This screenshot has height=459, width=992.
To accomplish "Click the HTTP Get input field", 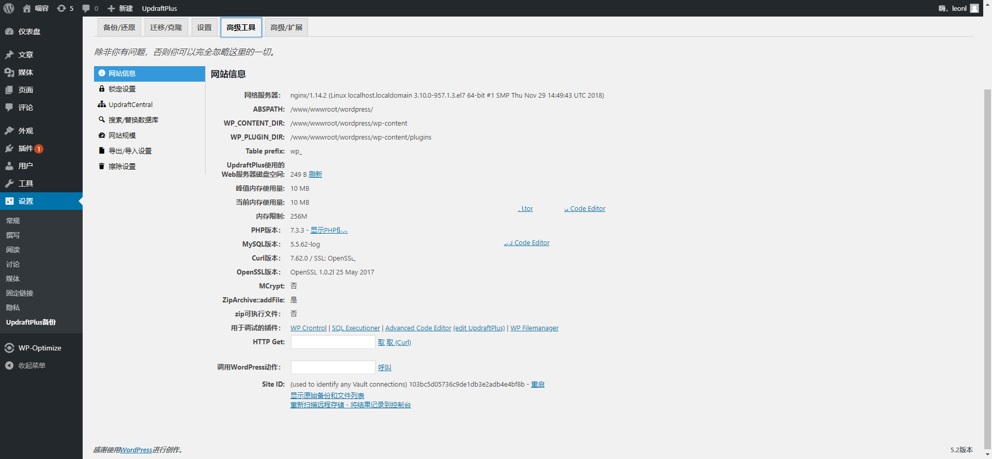I will pos(333,342).
